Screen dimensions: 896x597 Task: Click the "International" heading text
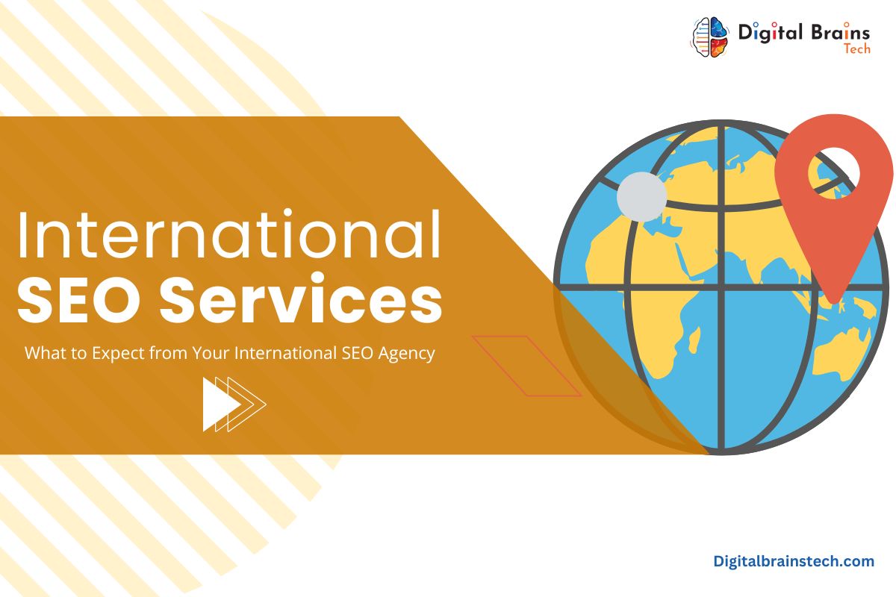229,236
